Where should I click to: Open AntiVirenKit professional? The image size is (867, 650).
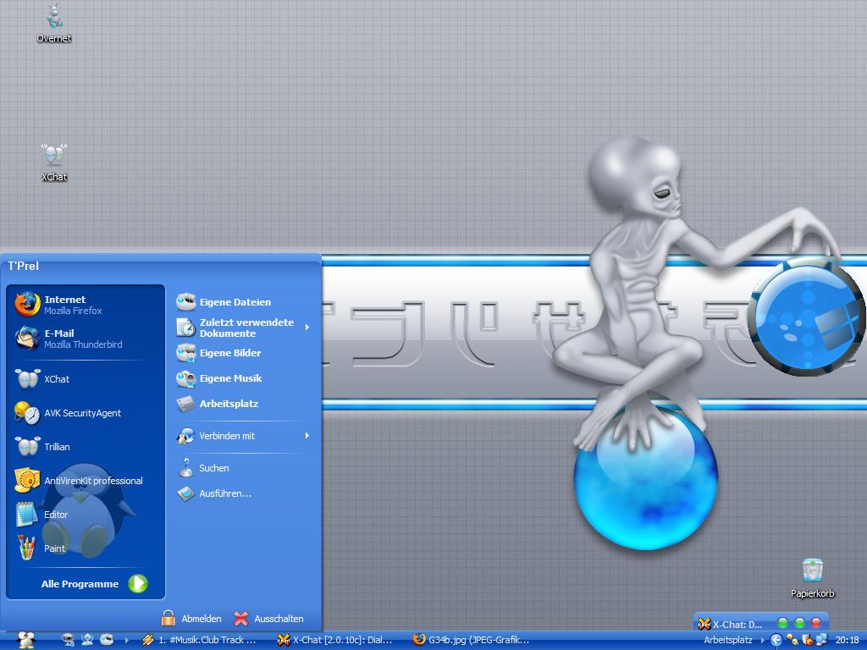point(93,481)
